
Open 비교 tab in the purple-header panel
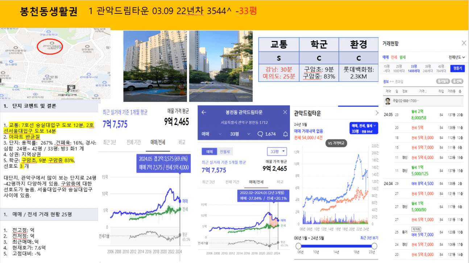click(x=280, y=181)
